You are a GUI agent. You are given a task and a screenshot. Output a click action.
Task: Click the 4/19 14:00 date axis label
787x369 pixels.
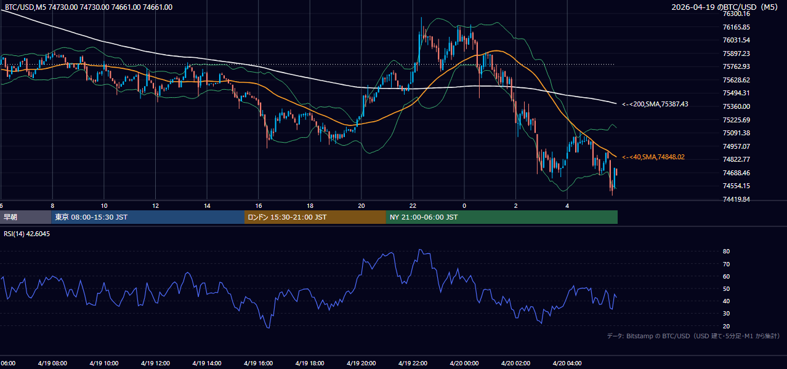(x=207, y=363)
